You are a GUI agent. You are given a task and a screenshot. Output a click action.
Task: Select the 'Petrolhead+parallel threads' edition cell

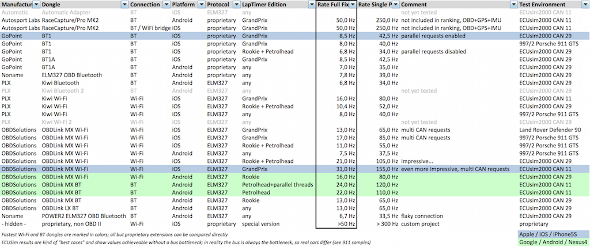(278, 185)
